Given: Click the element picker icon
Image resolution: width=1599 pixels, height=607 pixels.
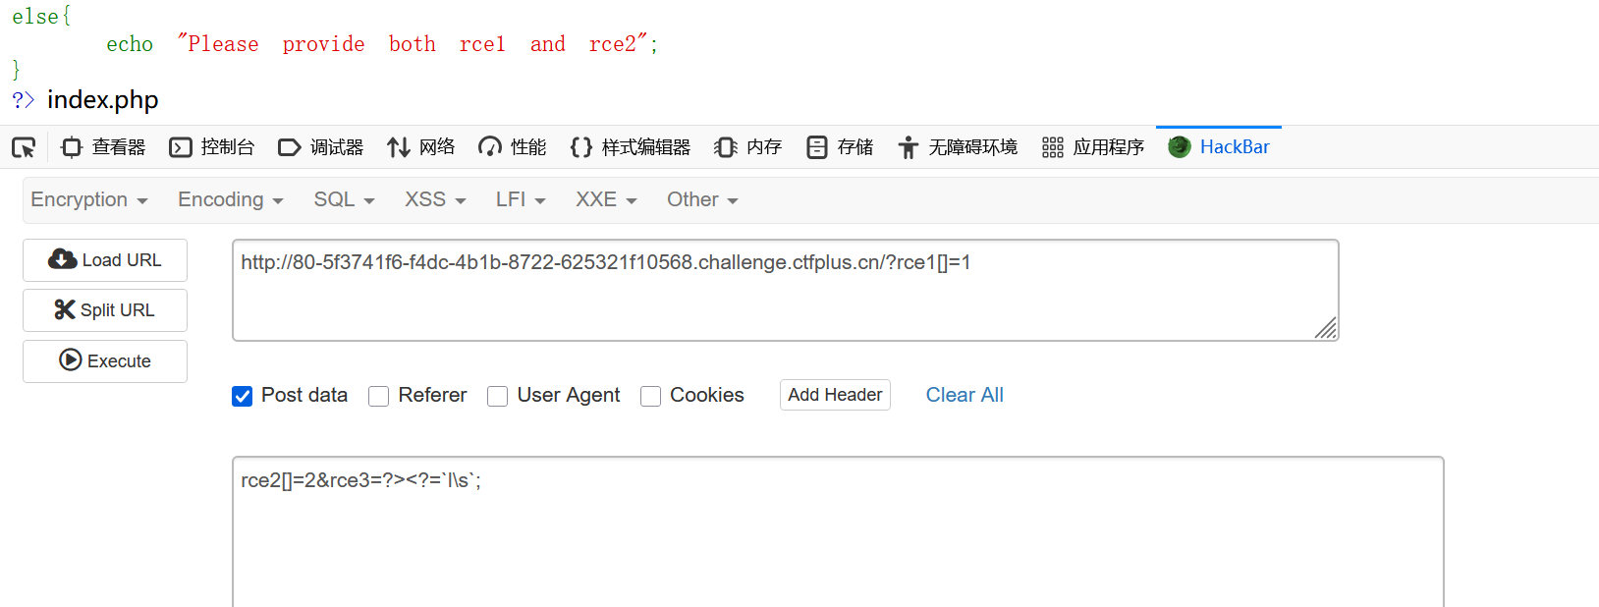Looking at the screenshot, I should tap(24, 147).
